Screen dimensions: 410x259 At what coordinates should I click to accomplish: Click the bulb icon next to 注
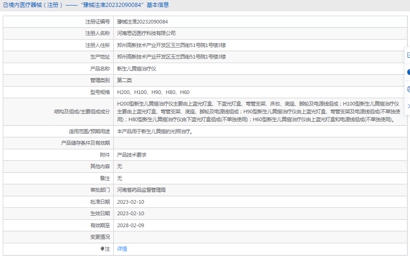pyautogui.click(x=102, y=249)
